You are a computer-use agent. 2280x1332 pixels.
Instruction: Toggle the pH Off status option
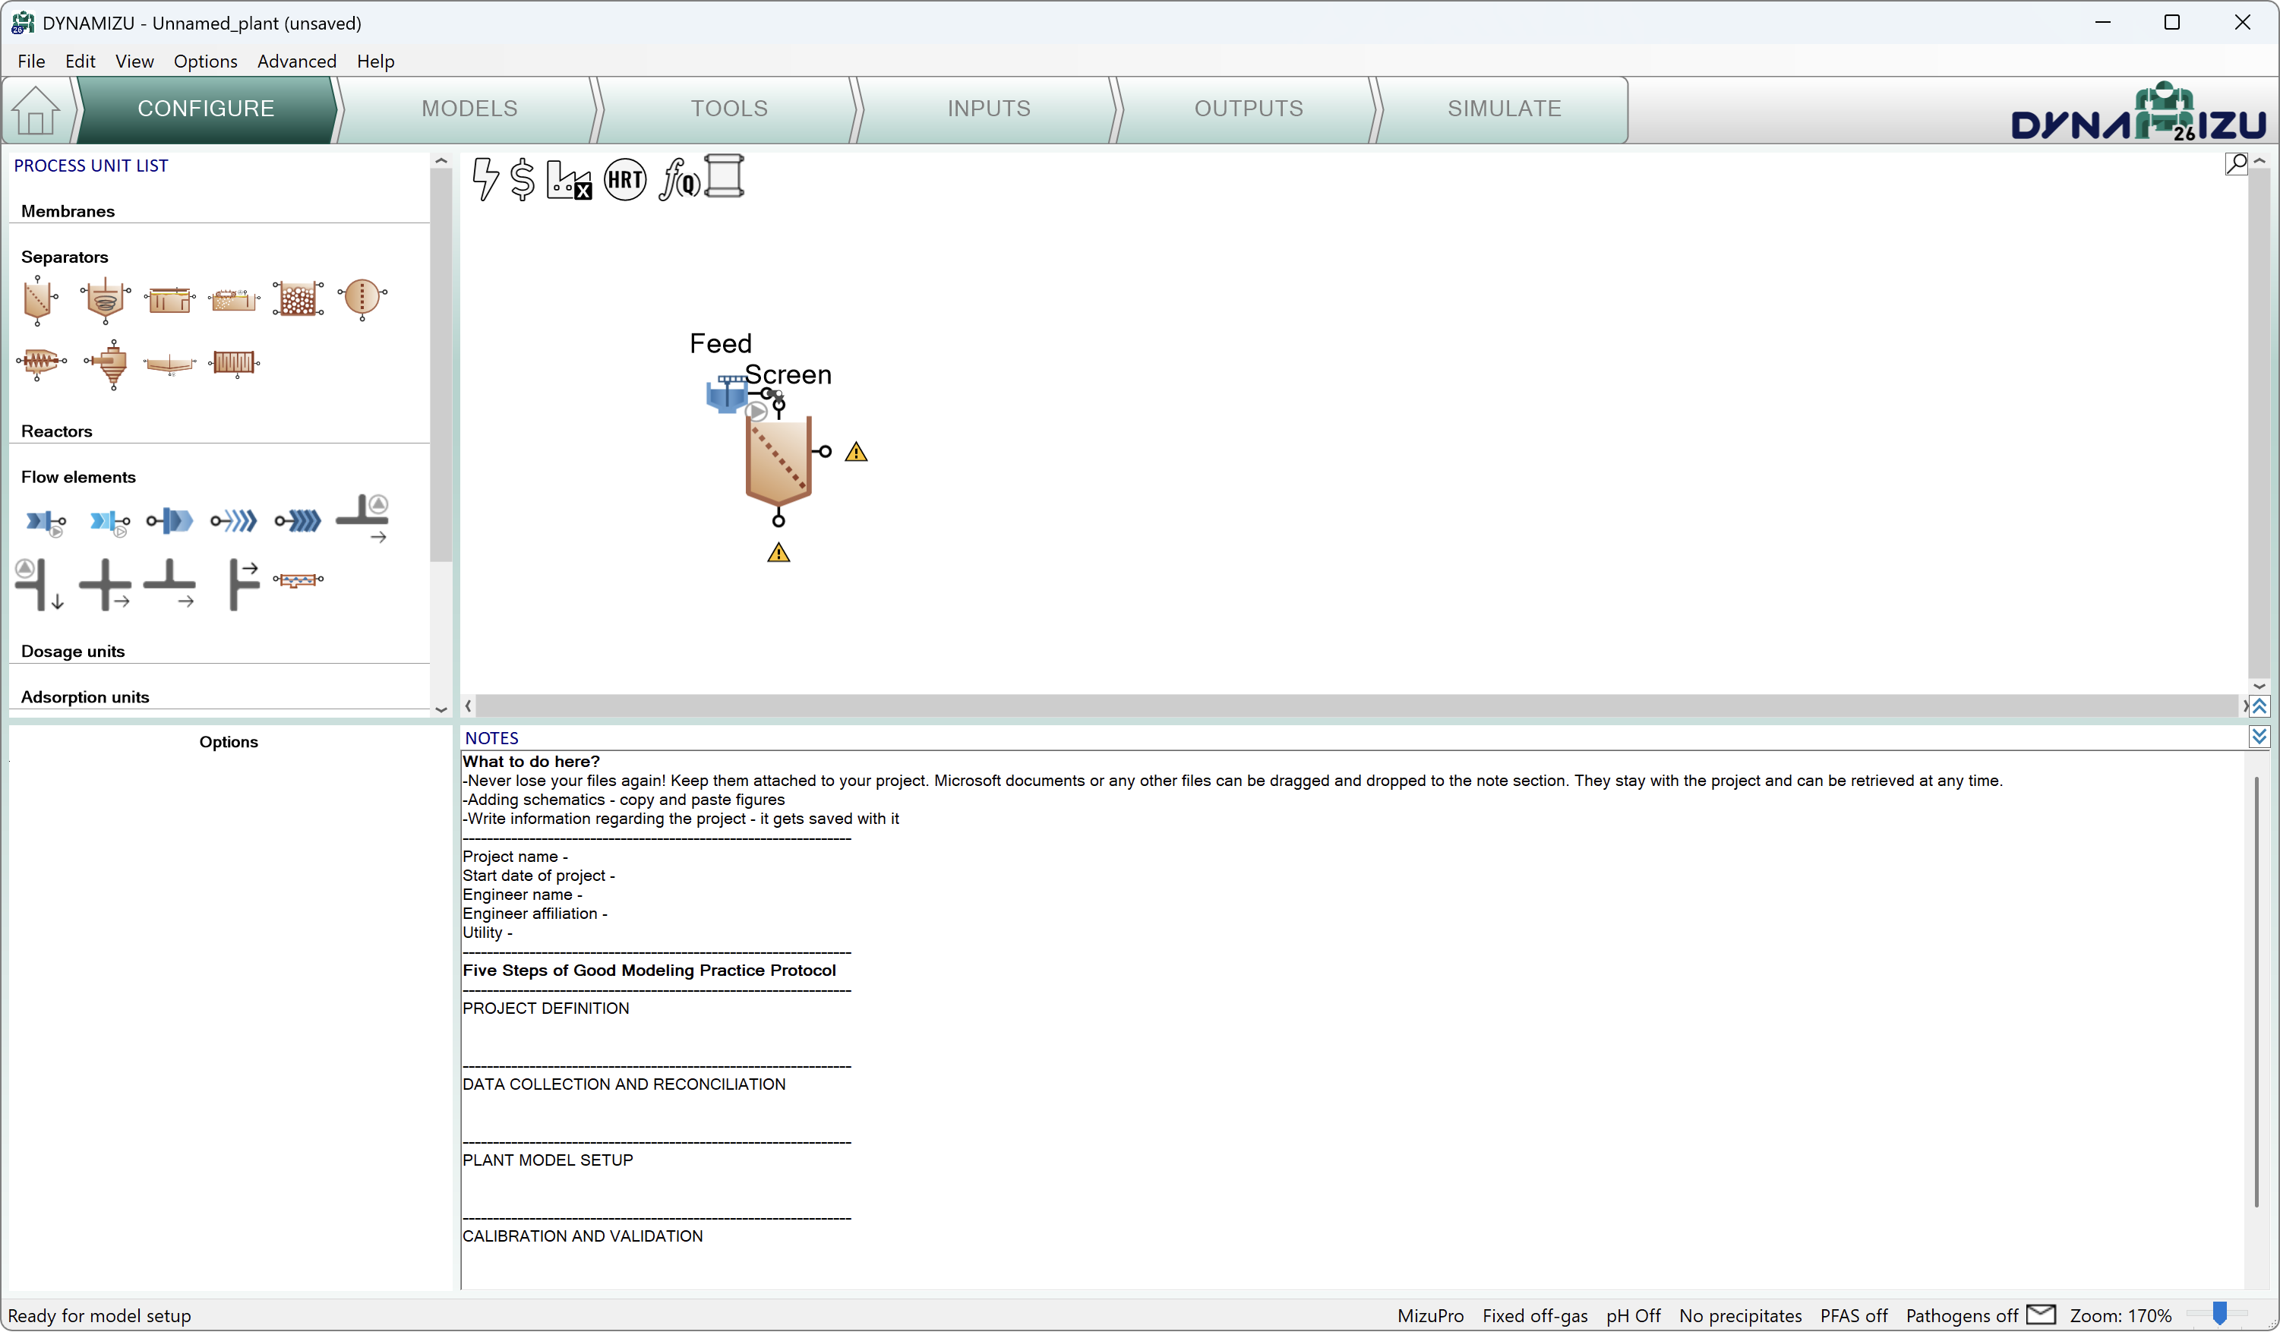[1632, 1315]
